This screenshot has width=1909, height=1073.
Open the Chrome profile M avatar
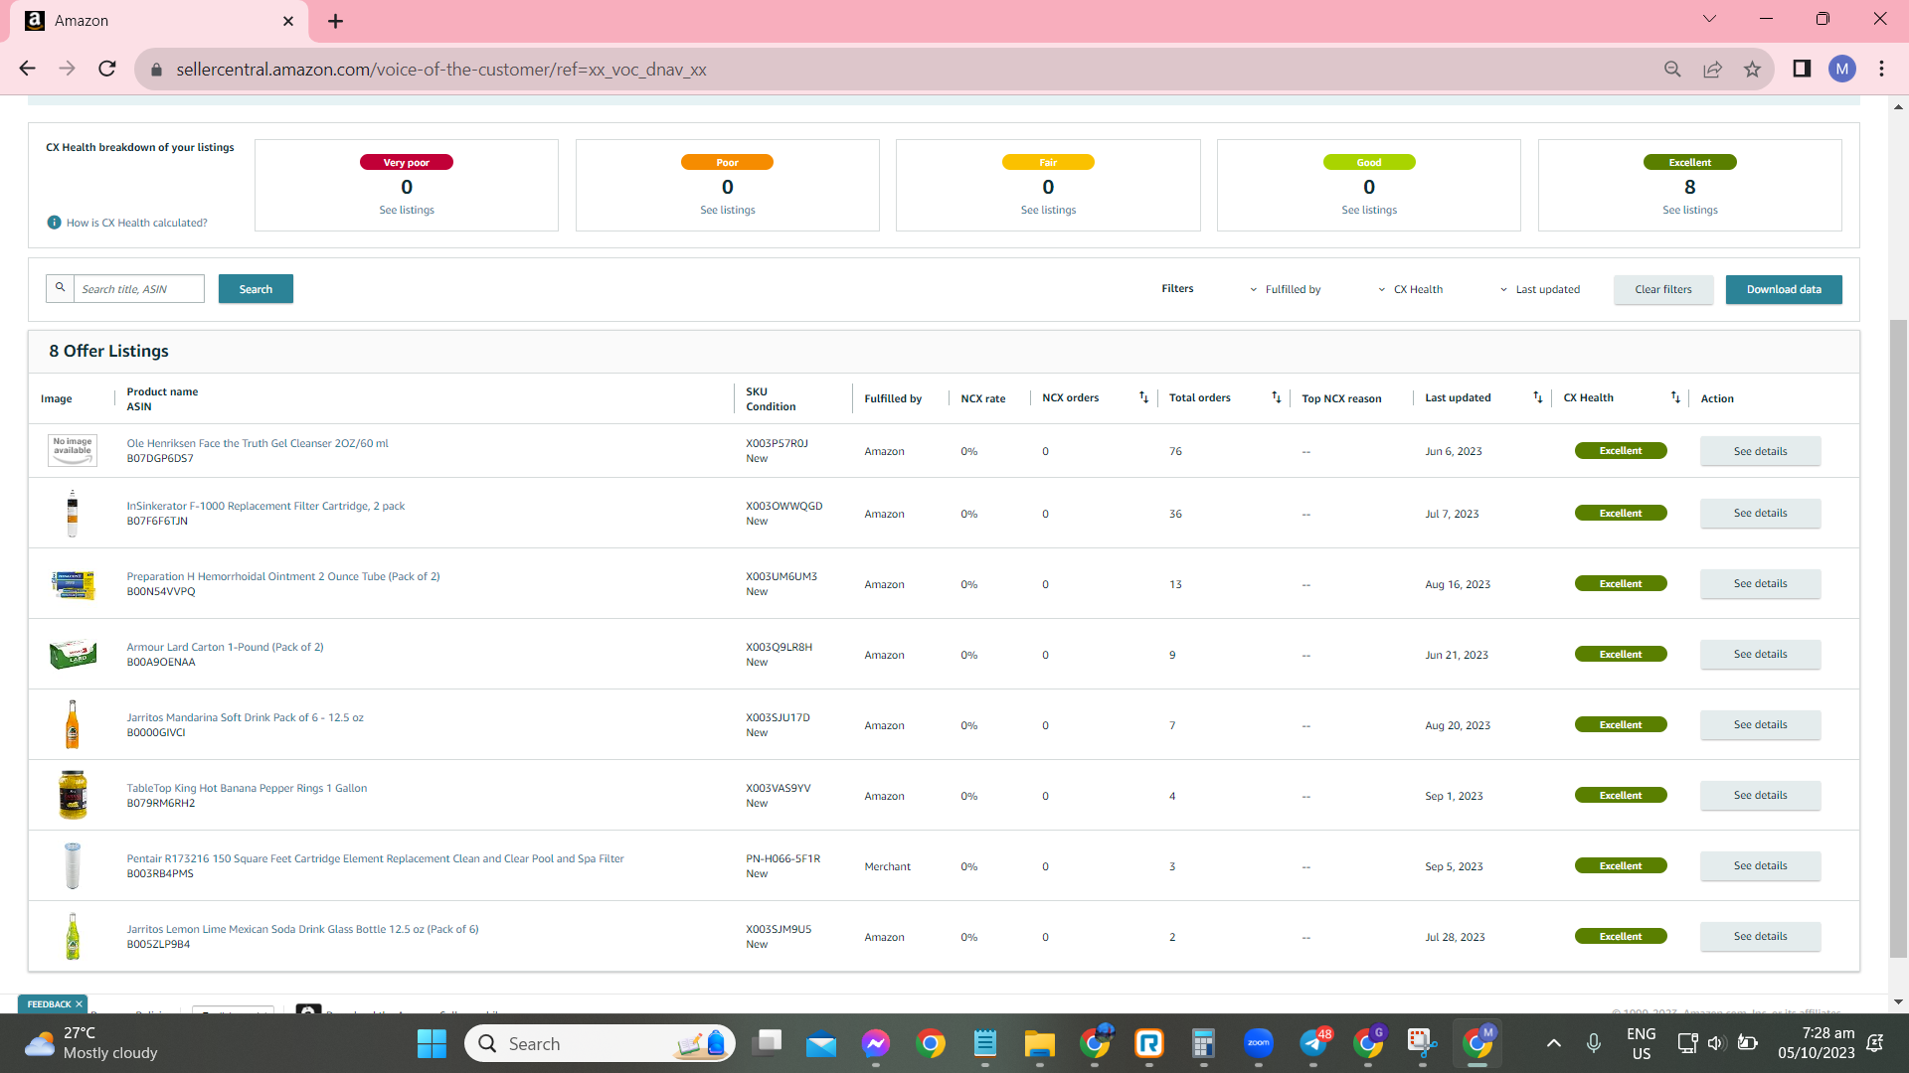(x=1841, y=69)
